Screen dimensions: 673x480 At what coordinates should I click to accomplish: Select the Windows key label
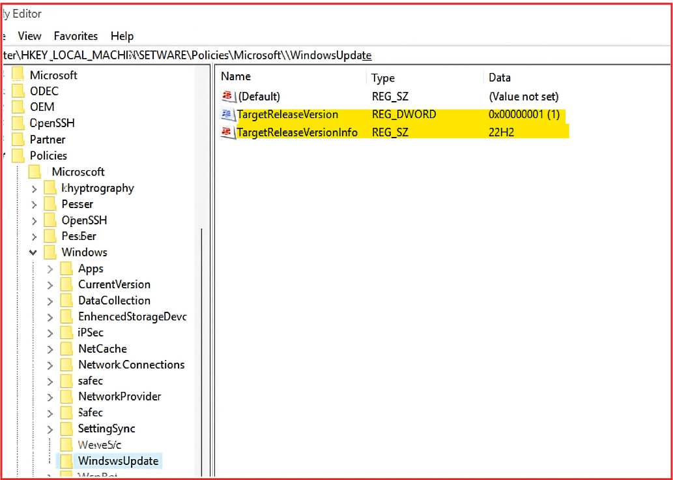click(x=85, y=252)
